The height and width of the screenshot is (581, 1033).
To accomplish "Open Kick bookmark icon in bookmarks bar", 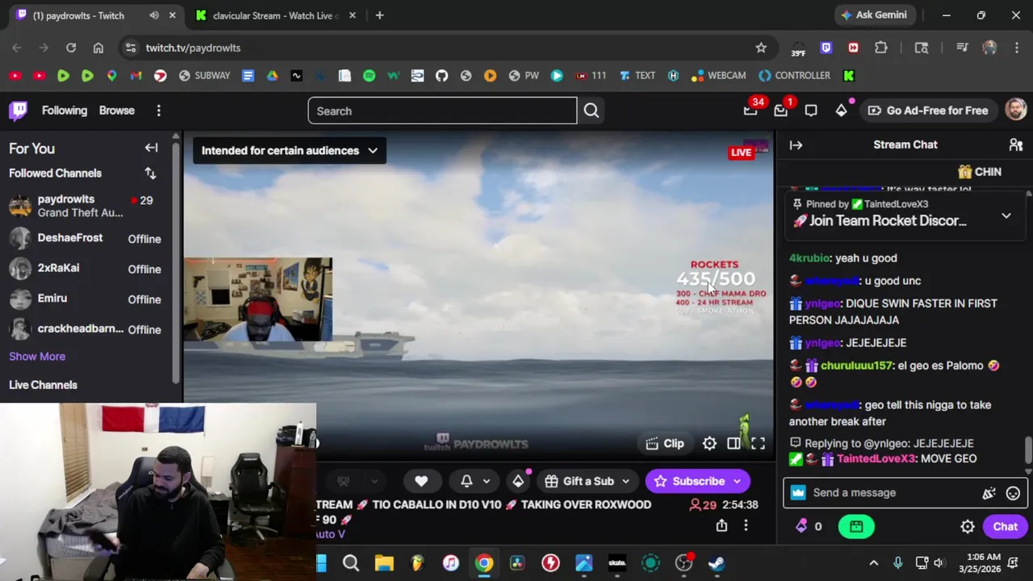I will pos(848,75).
